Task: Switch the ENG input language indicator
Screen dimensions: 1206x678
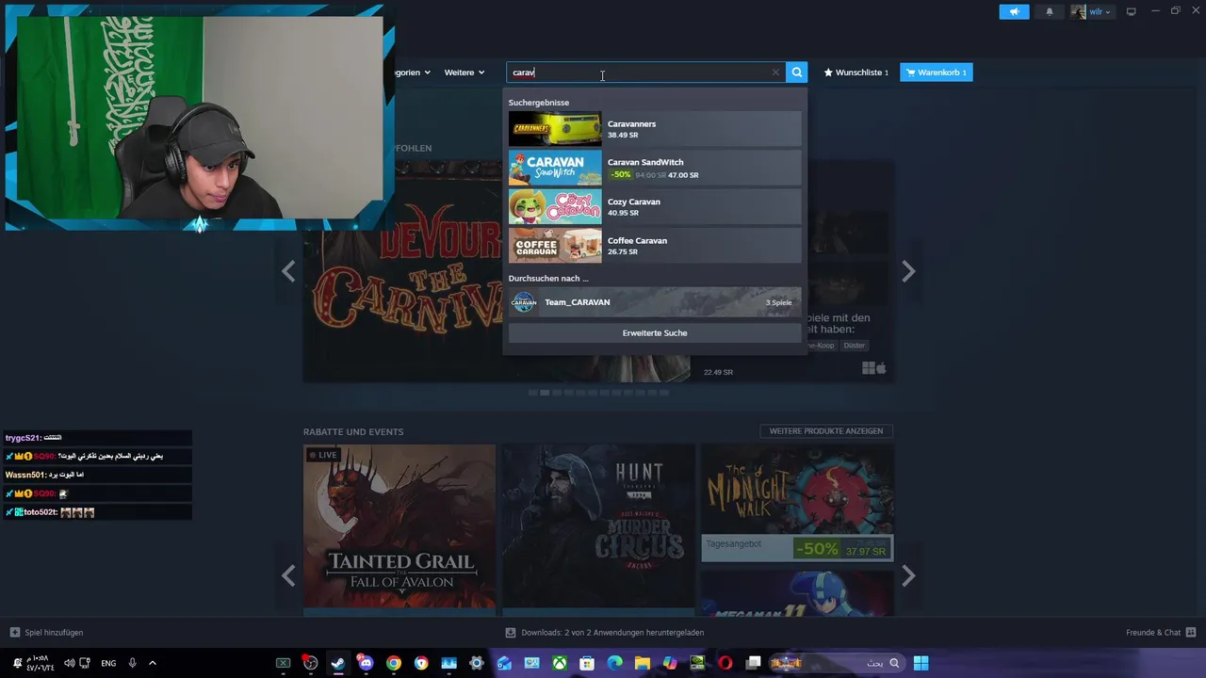Action: click(x=108, y=663)
